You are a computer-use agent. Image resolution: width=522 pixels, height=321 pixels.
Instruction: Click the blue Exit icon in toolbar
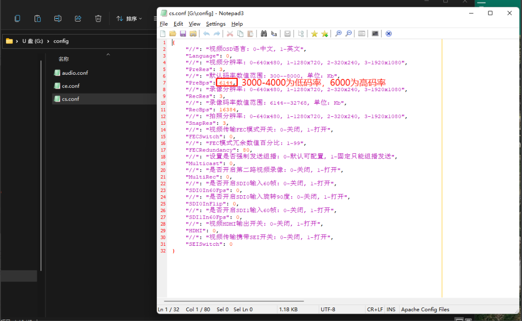tap(389, 34)
